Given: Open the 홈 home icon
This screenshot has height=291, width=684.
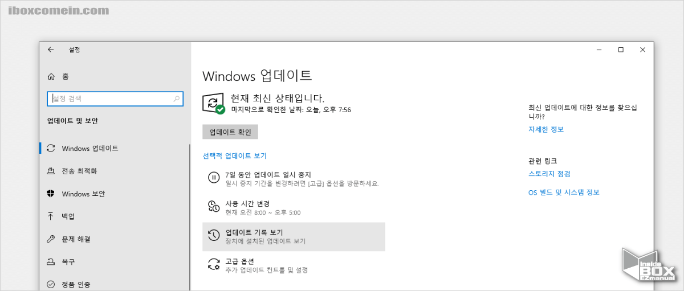Looking at the screenshot, I should click(x=51, y=76).
